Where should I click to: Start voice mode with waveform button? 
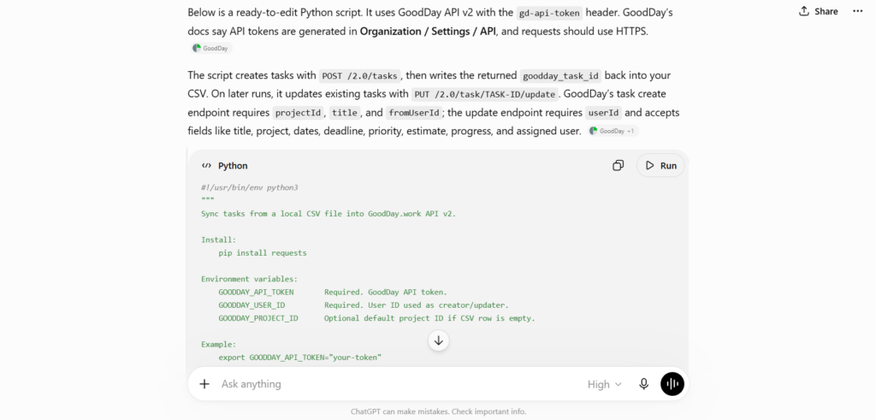tap(672, 384)
